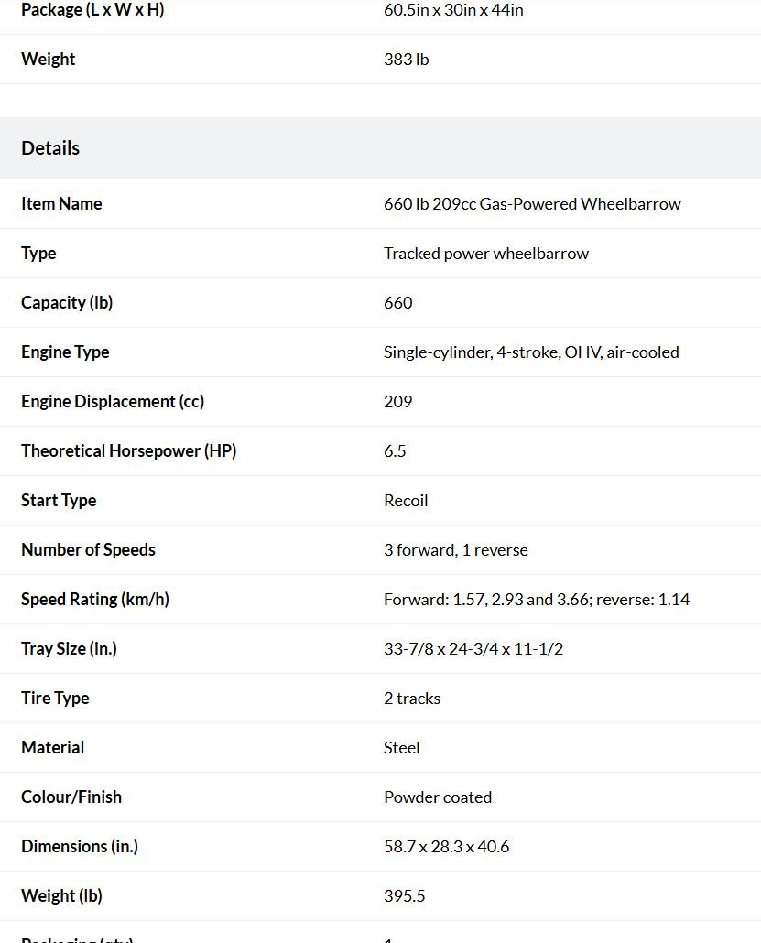
Task: Select the Number of Speeds label
Action: click(x=88, y=549)
